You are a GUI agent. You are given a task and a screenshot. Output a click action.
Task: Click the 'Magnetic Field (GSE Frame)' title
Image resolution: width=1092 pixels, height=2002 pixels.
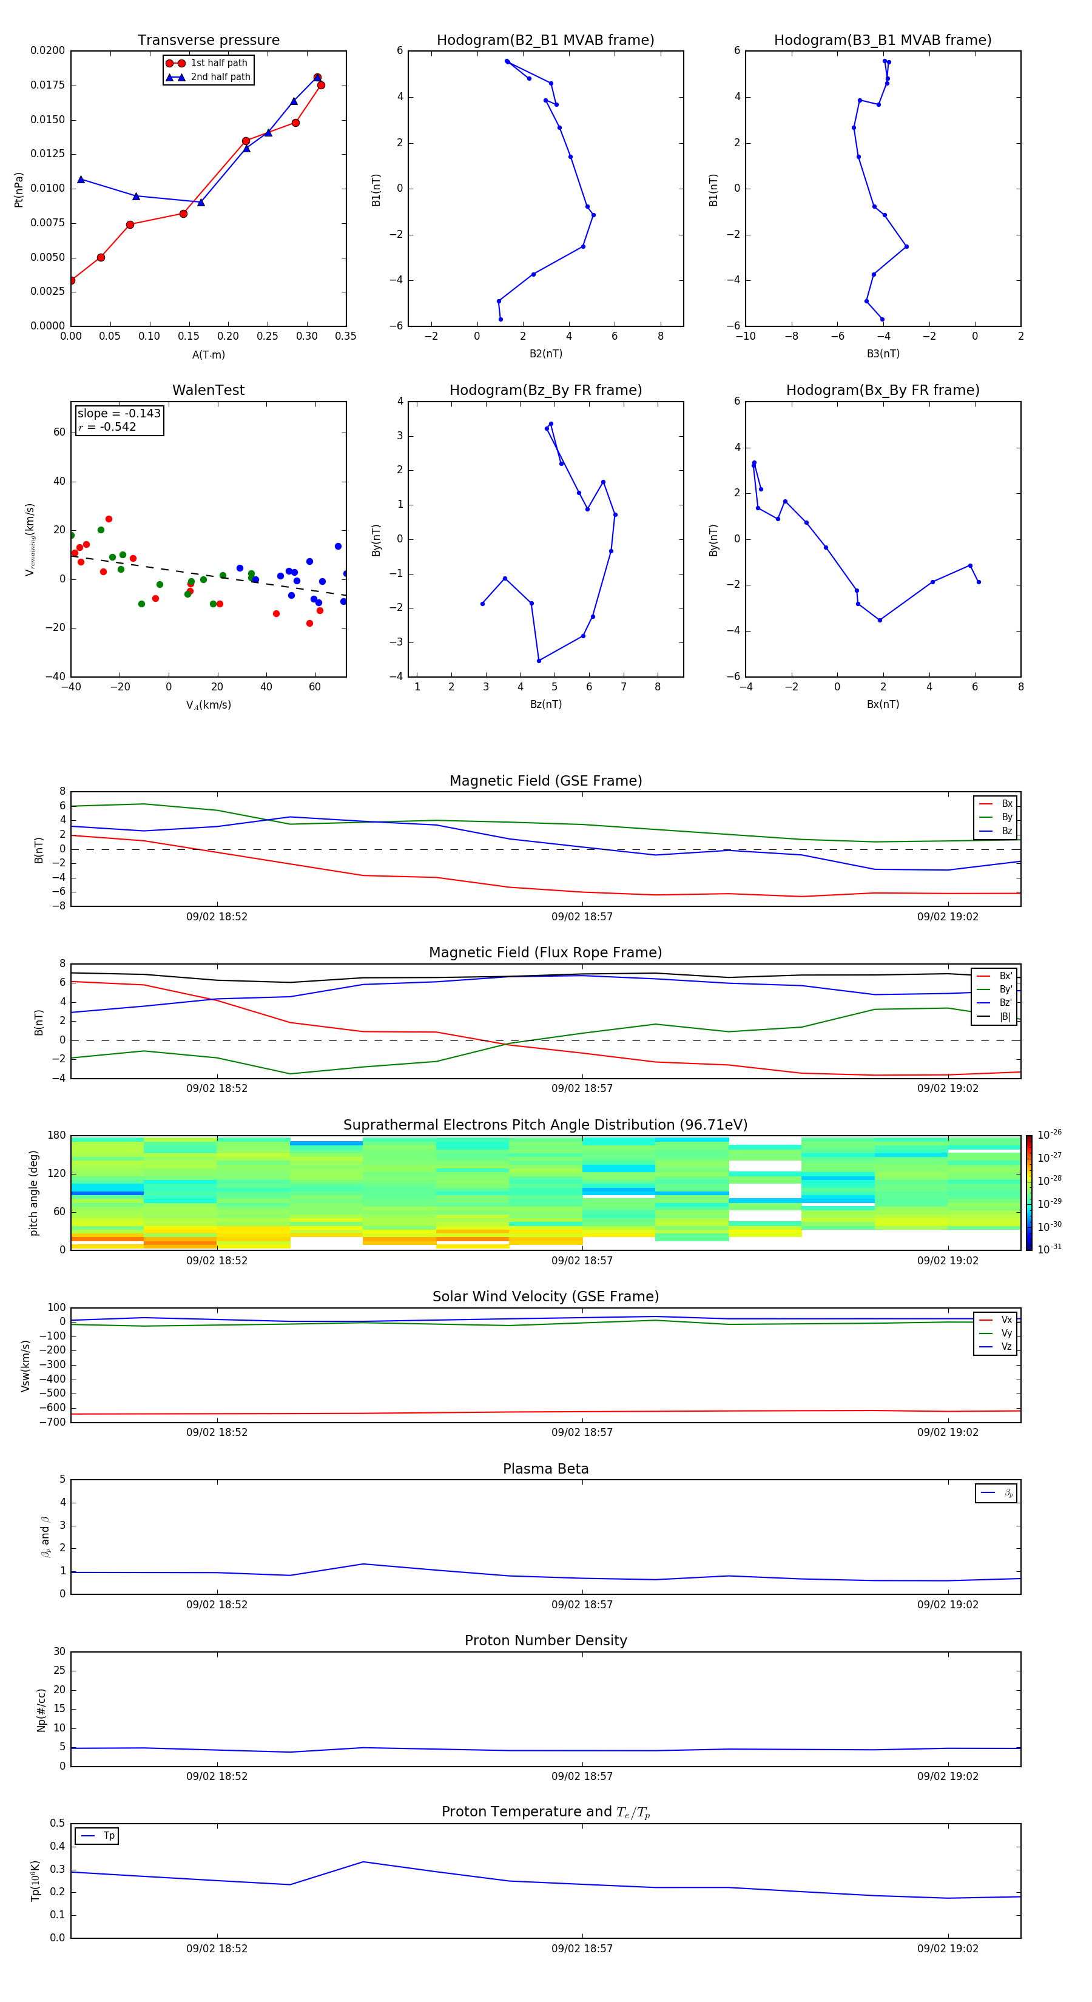[x=545, y=781]
